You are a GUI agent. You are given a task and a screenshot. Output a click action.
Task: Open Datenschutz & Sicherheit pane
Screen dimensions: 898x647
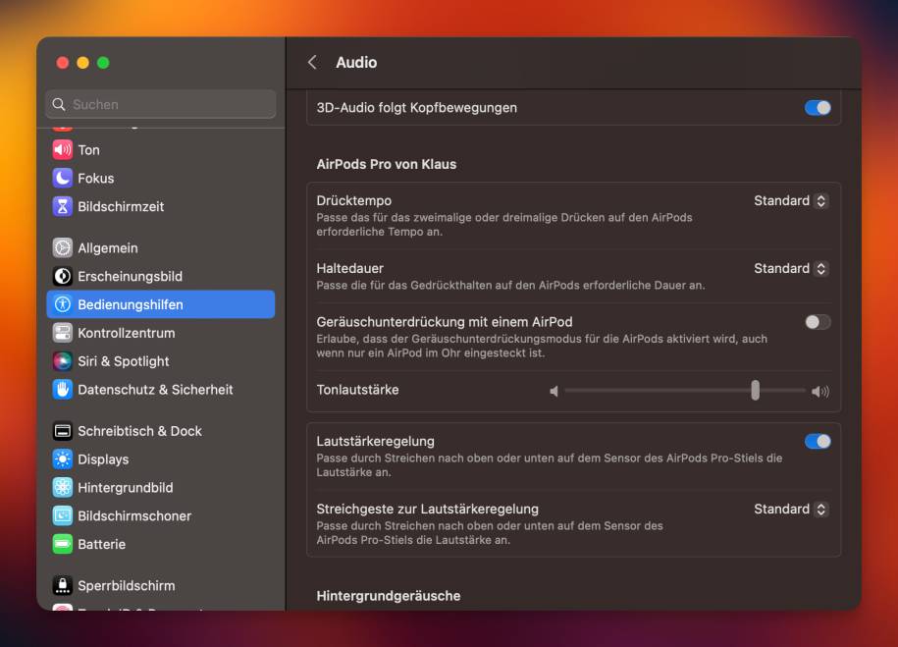point(160,390)
